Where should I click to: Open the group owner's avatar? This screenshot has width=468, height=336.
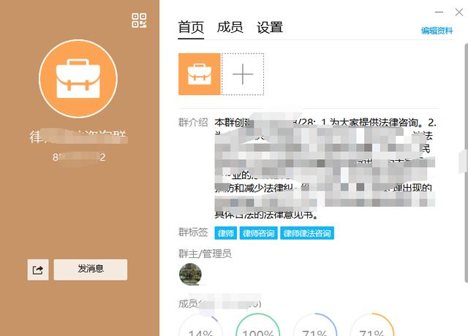[190, 274]
